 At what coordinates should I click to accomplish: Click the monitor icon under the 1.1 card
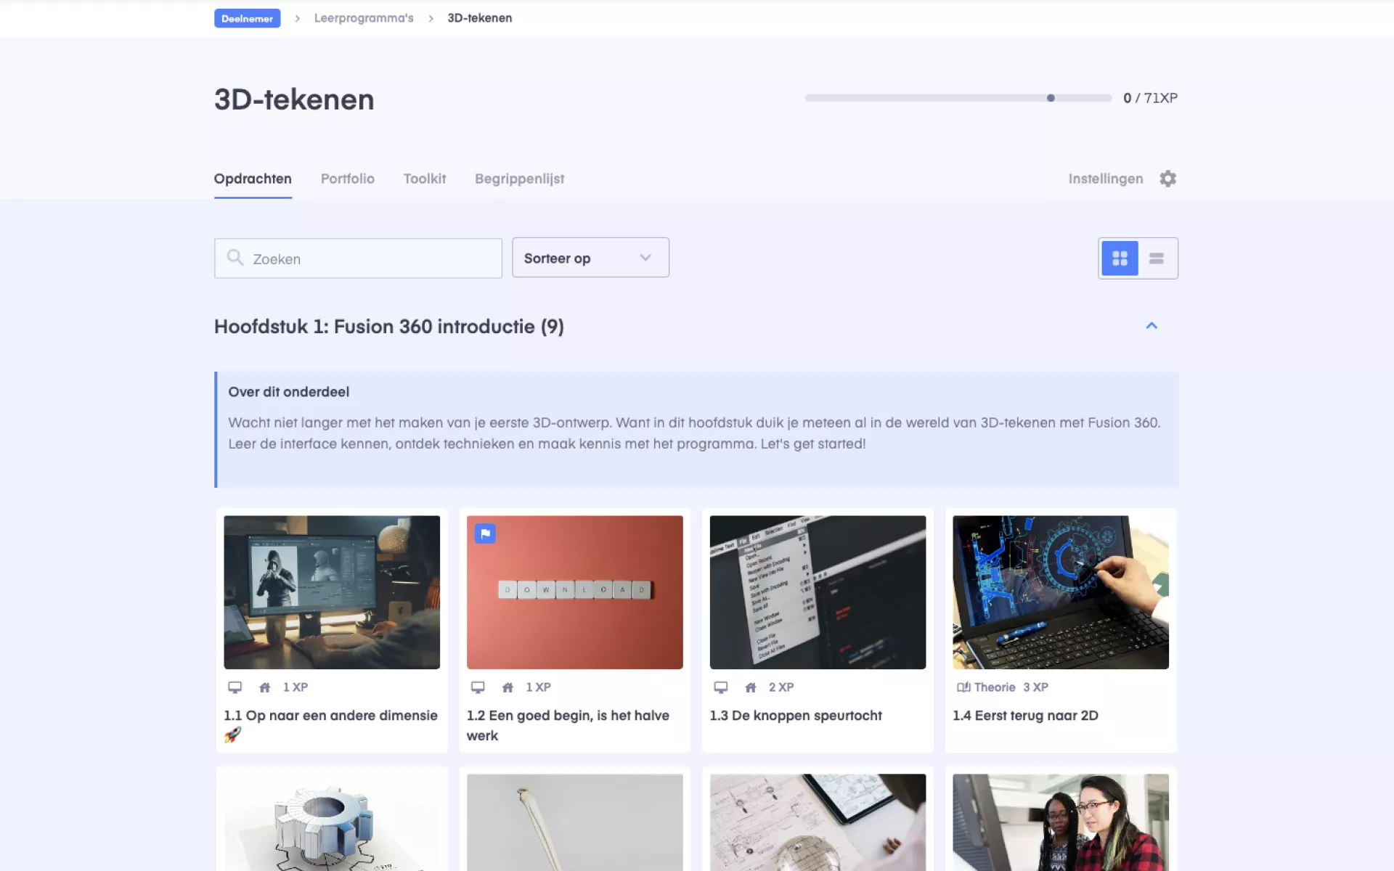(x=235, y=687)
